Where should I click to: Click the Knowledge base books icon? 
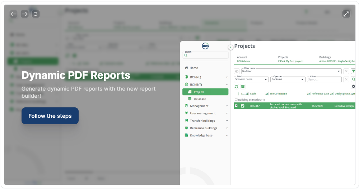[x=186, y=135]
